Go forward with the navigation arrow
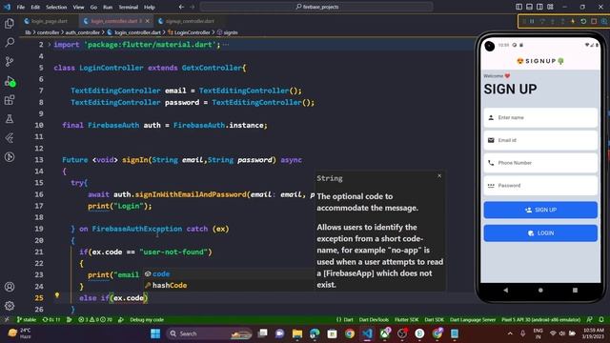 tap(193, 7)
